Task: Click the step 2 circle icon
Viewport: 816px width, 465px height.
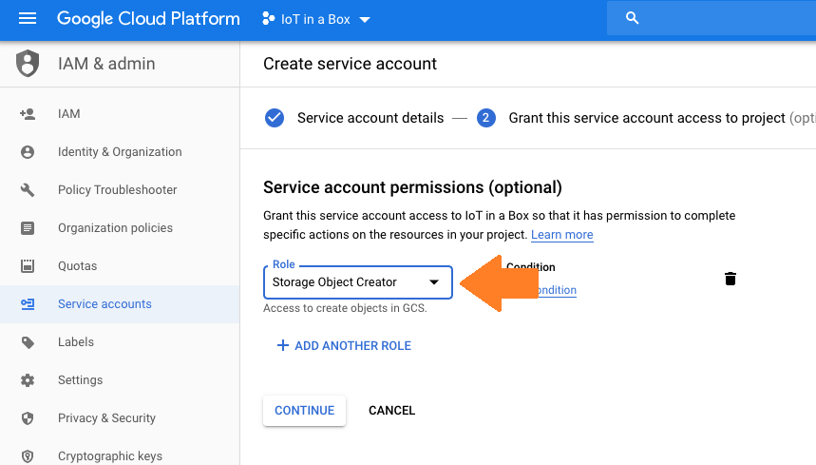Action: (x=486, y=118)
